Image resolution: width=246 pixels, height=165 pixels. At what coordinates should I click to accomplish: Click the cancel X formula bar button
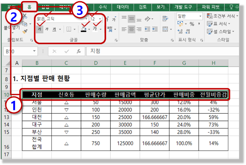(x=54, y=51)
